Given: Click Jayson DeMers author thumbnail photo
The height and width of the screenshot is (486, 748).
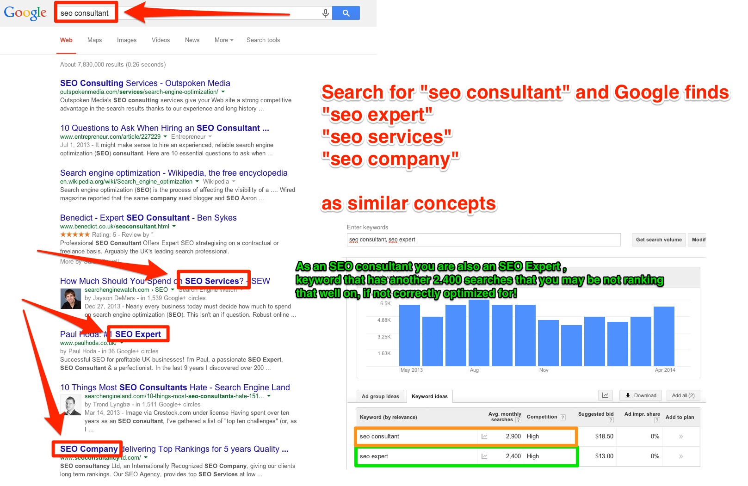Looking at the screenshot, I should point(71,299).
